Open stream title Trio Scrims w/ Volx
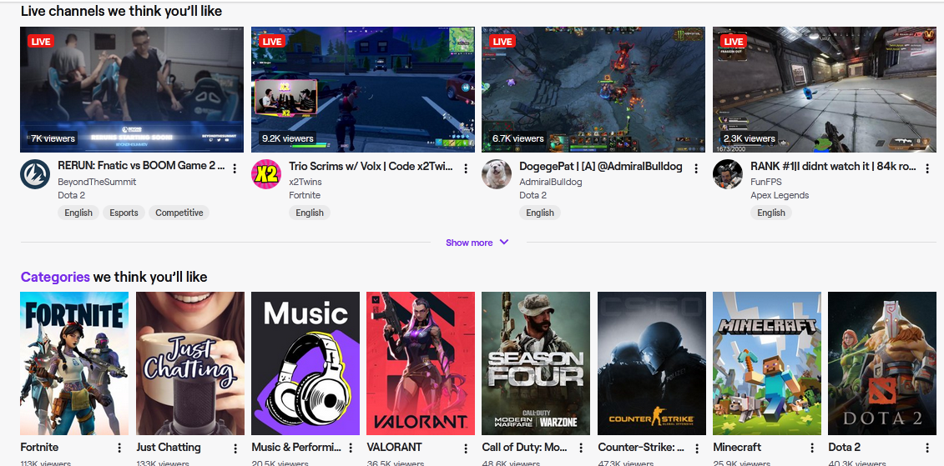This screenshot has height=466, width=944. point(371,166)
